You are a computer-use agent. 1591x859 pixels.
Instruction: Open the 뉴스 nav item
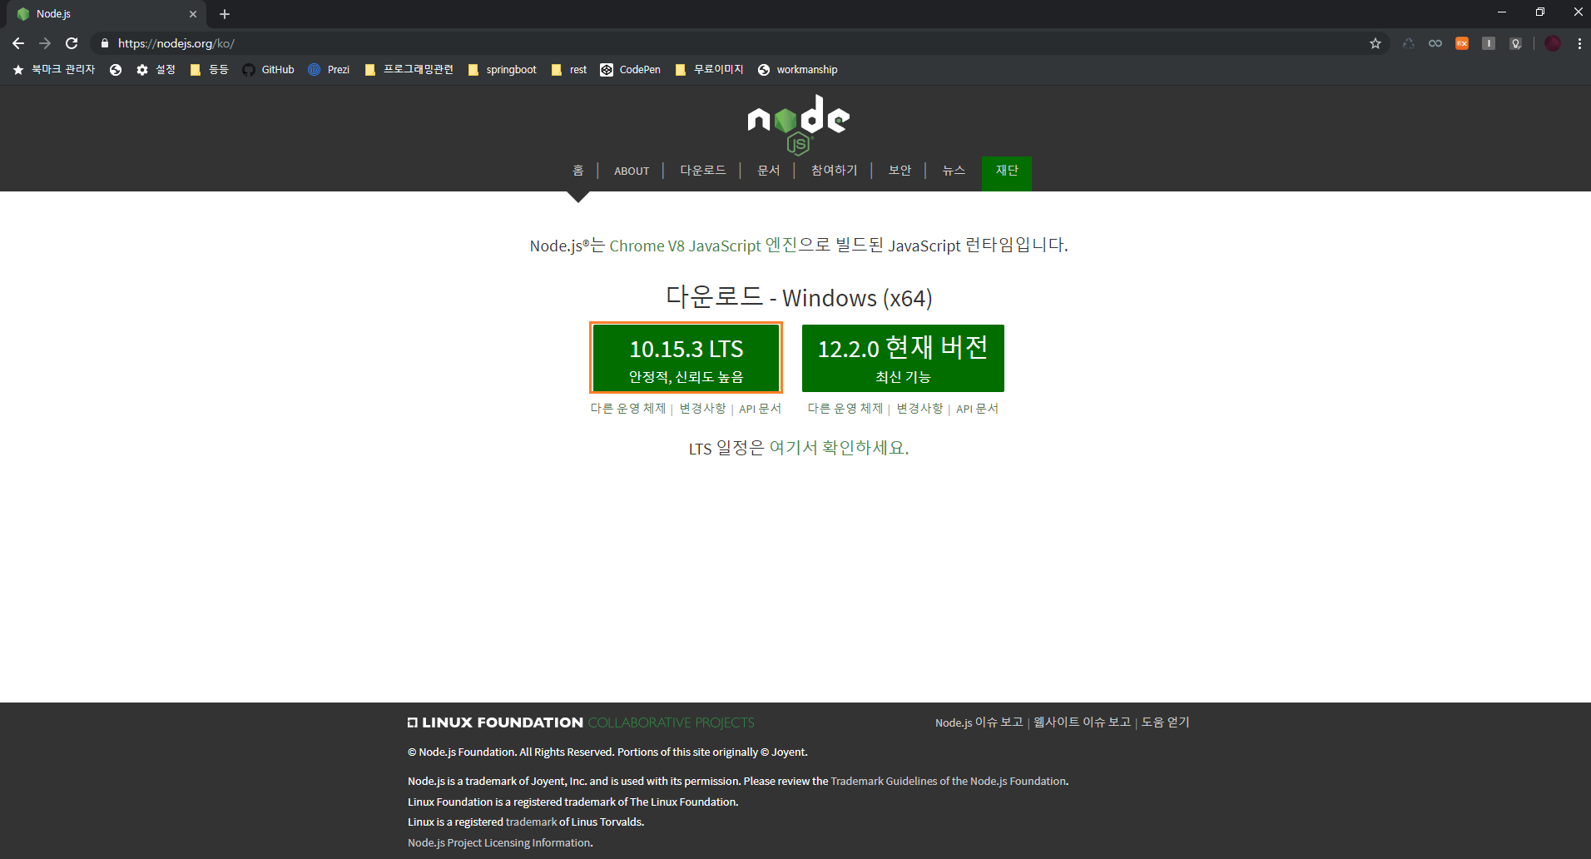(x=954, y=171)
